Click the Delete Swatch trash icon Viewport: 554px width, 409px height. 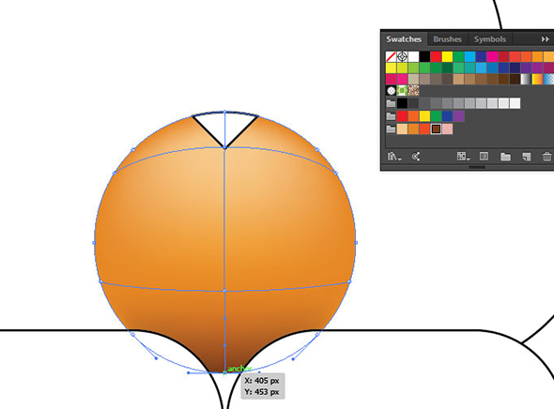point(546,157)
